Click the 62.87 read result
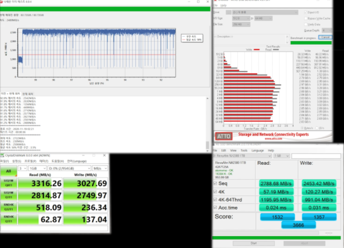344x248 pixels. (x=41, y=219)
